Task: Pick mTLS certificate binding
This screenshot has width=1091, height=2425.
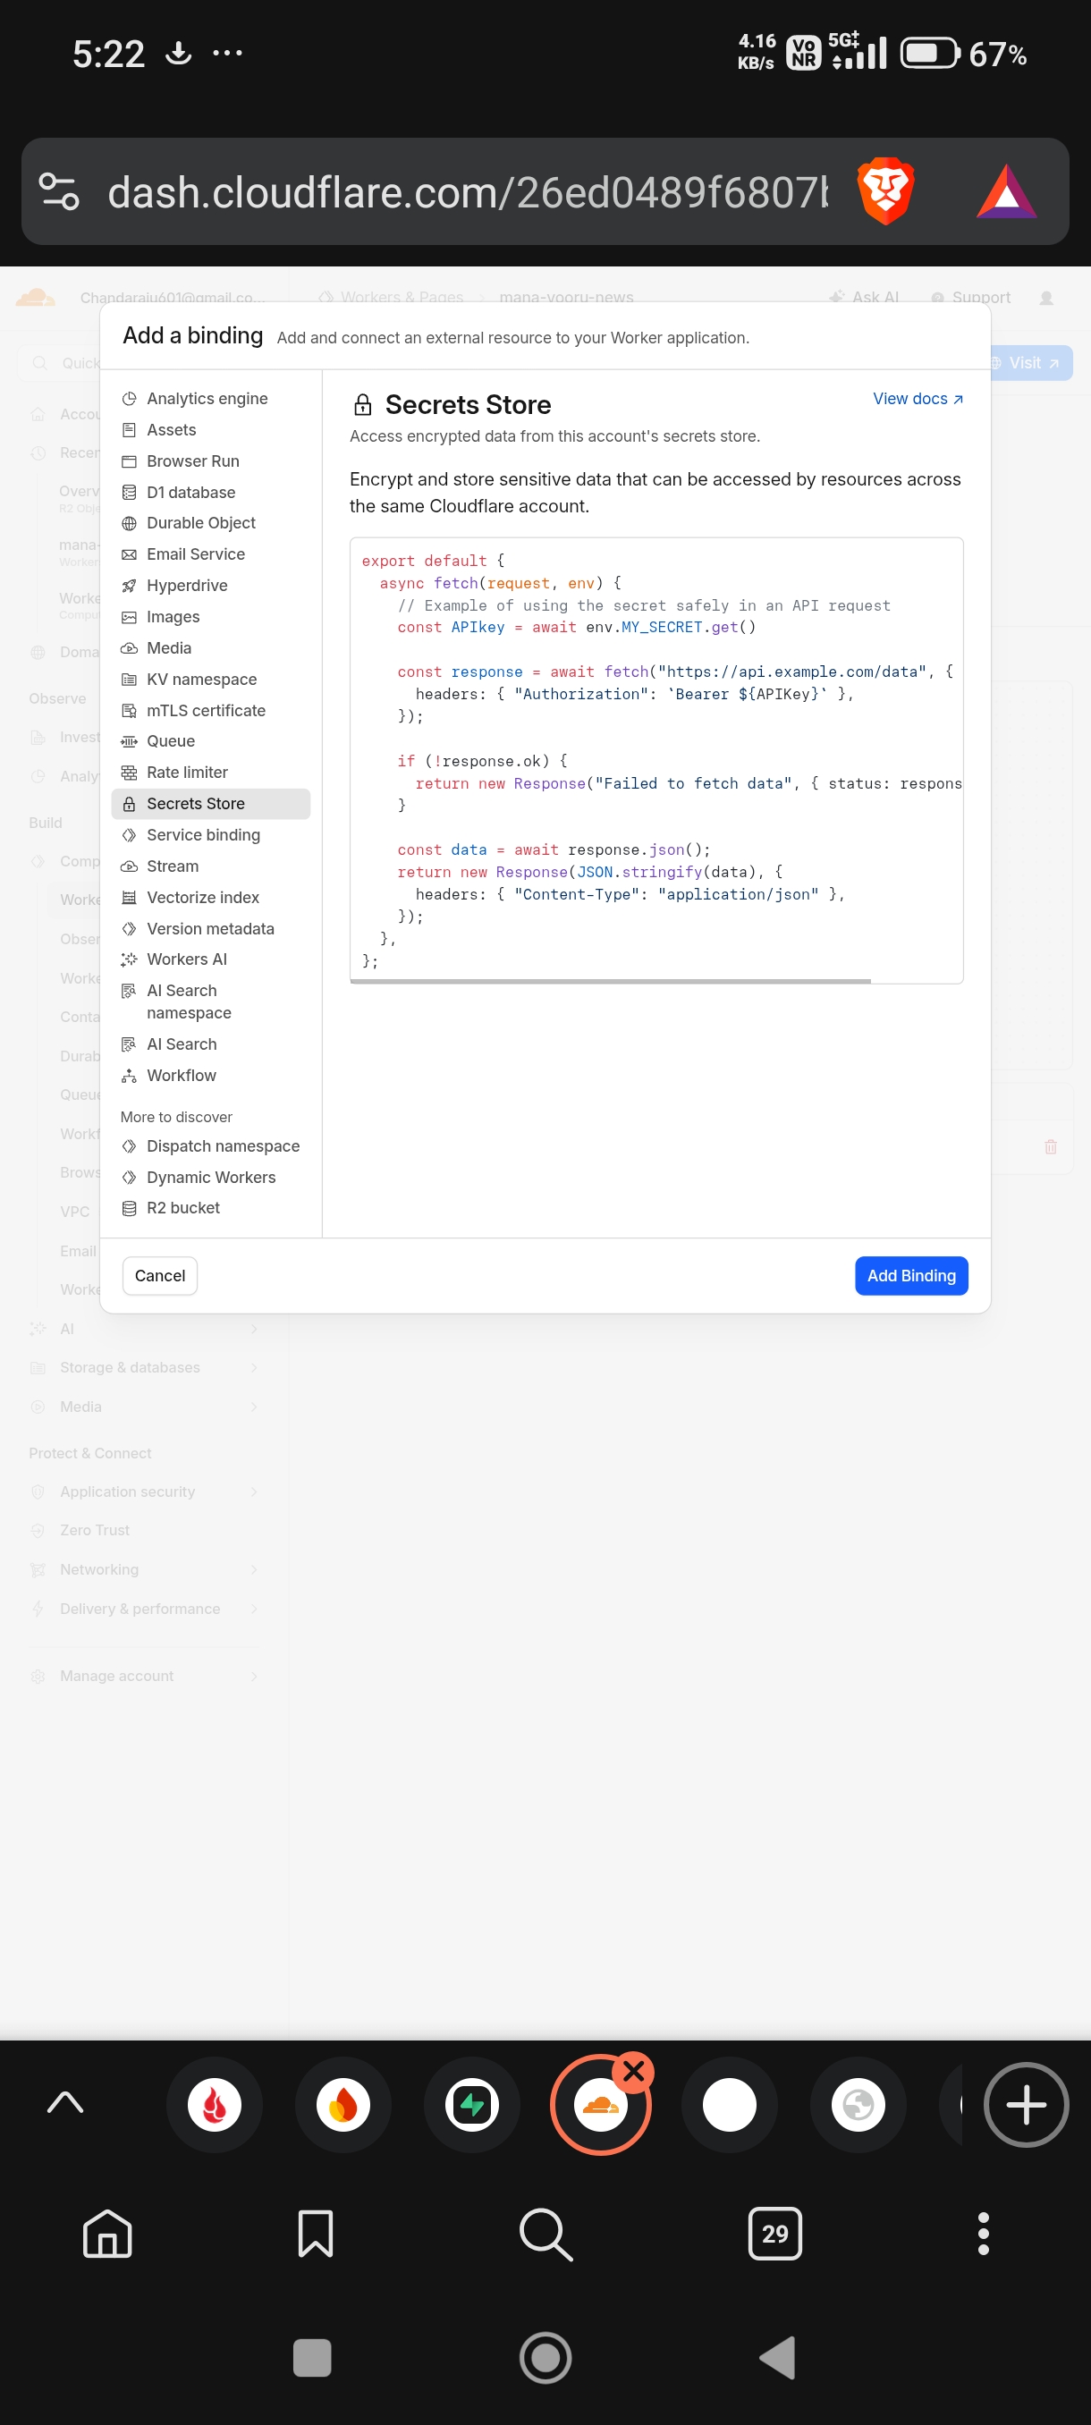Action: point(211,710)
